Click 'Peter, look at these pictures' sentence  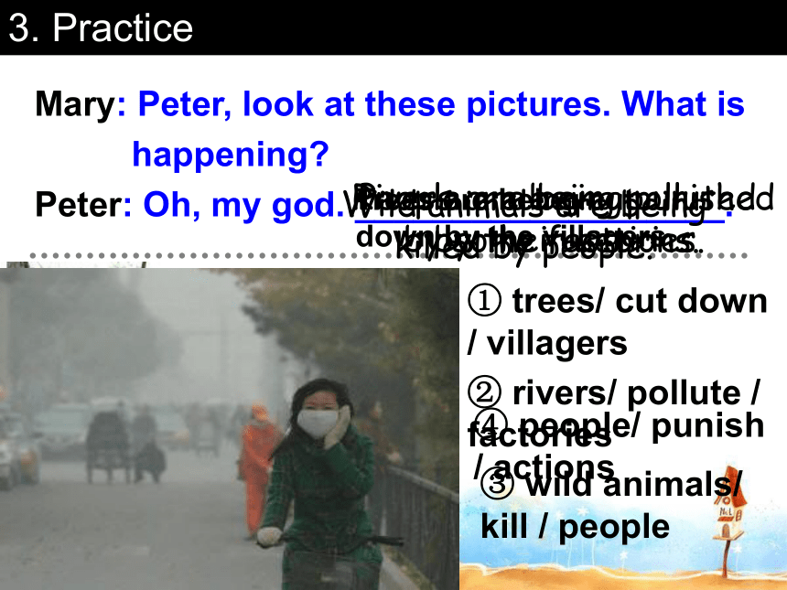tap(374, 104)
